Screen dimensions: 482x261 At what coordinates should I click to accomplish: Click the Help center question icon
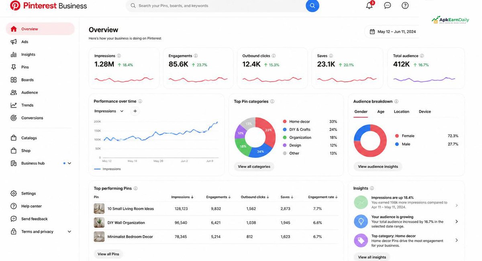click(14, 206)
